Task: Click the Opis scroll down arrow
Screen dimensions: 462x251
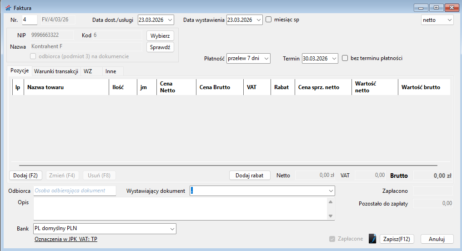Action: click(x=331, y=216)
